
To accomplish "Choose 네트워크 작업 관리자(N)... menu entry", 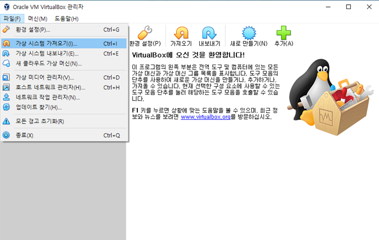I will point(64,97).
